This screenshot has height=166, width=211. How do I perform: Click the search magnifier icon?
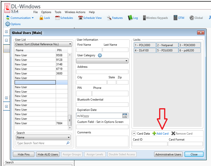pos(68,143)
